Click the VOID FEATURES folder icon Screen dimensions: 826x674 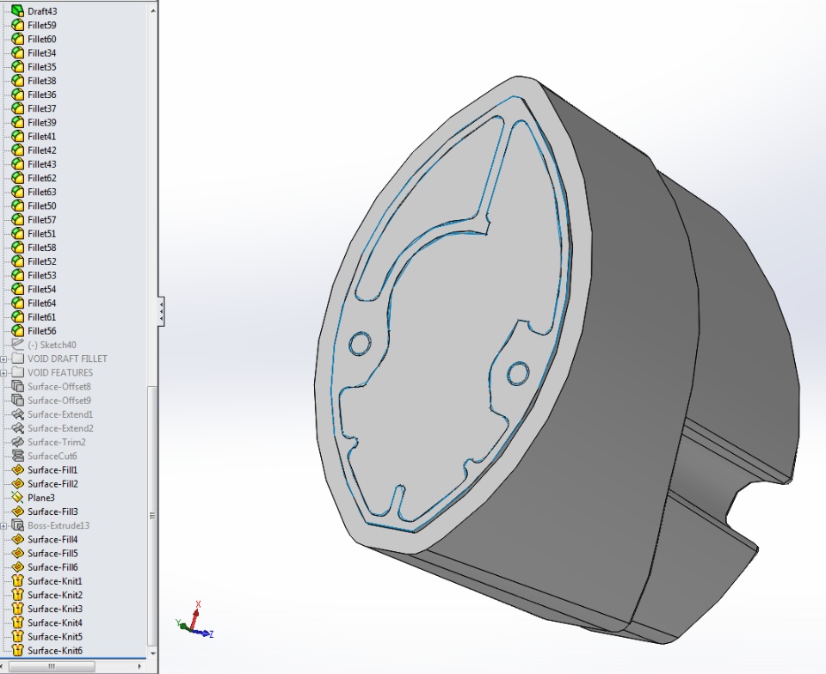18,372
